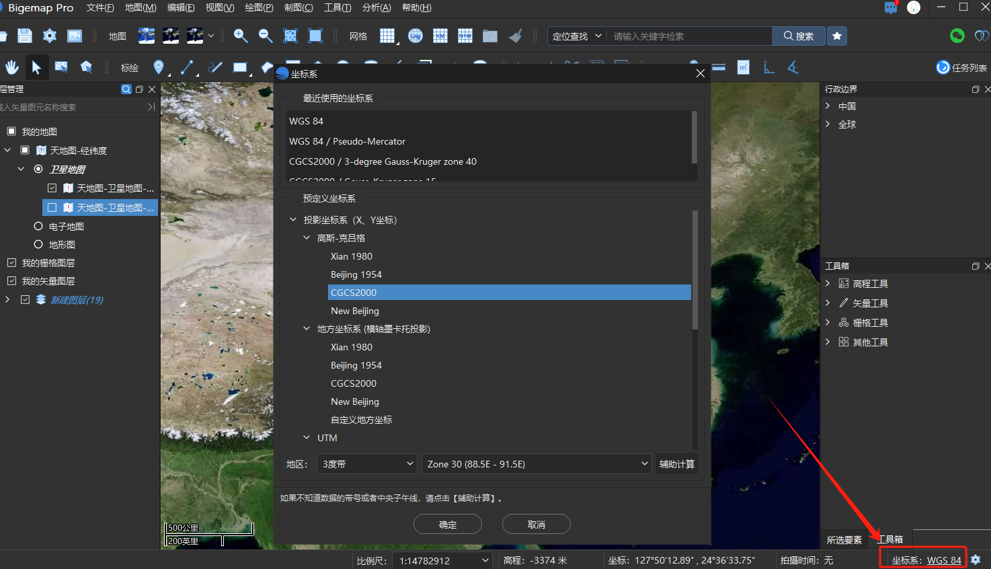Open the 文件(F) menu
This screenshot has width=991, height=569.
coord(100,7)
